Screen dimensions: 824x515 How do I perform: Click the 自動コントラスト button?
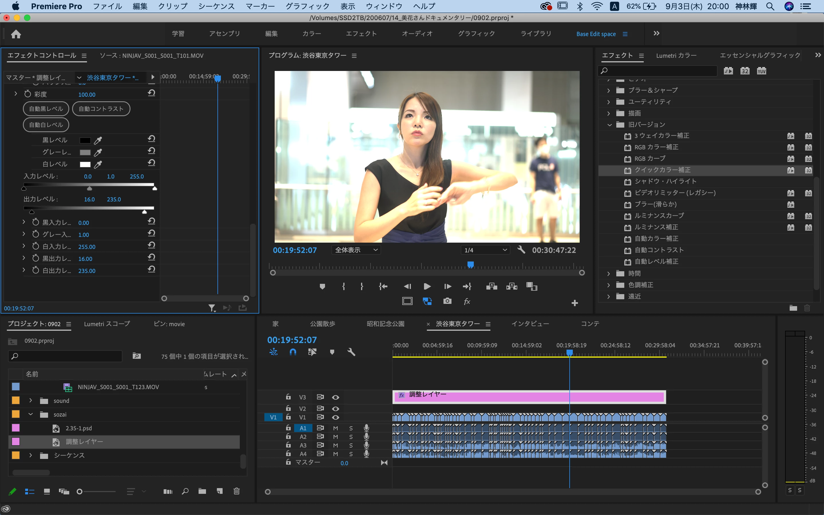pyautogui.click(x=101, y=109)
